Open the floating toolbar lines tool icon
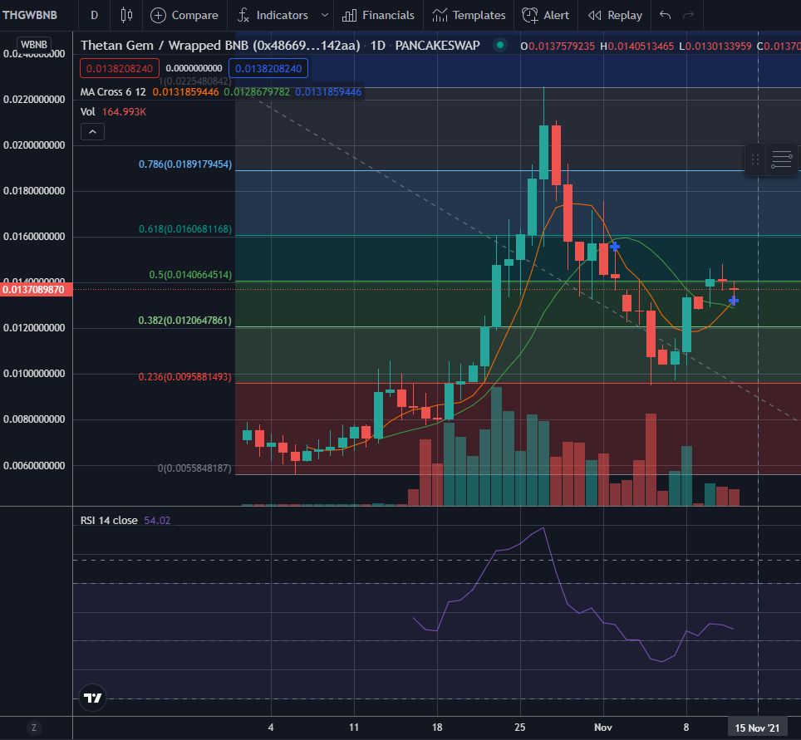This screenshot has width=801, height=740. 782,159
